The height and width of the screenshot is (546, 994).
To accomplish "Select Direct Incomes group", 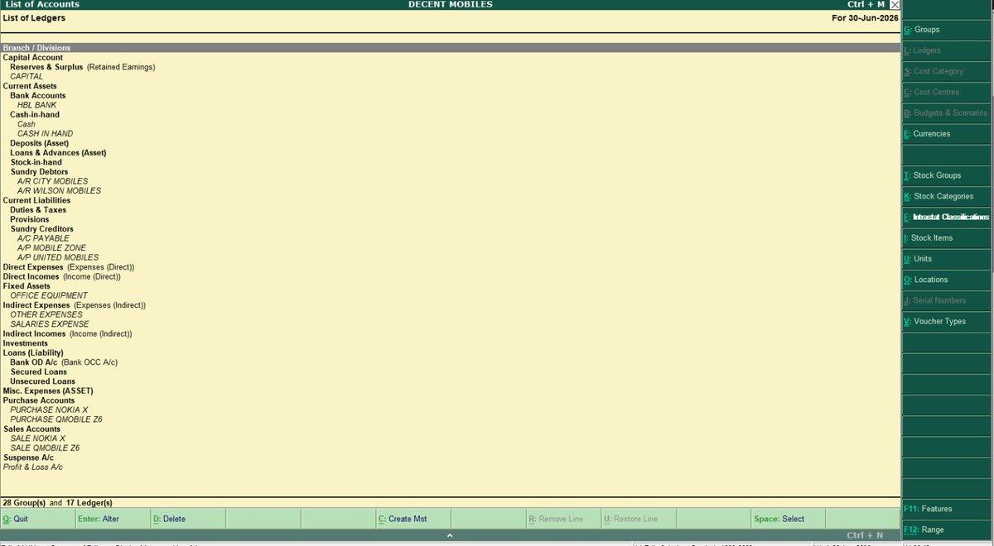I will point(31,276).
